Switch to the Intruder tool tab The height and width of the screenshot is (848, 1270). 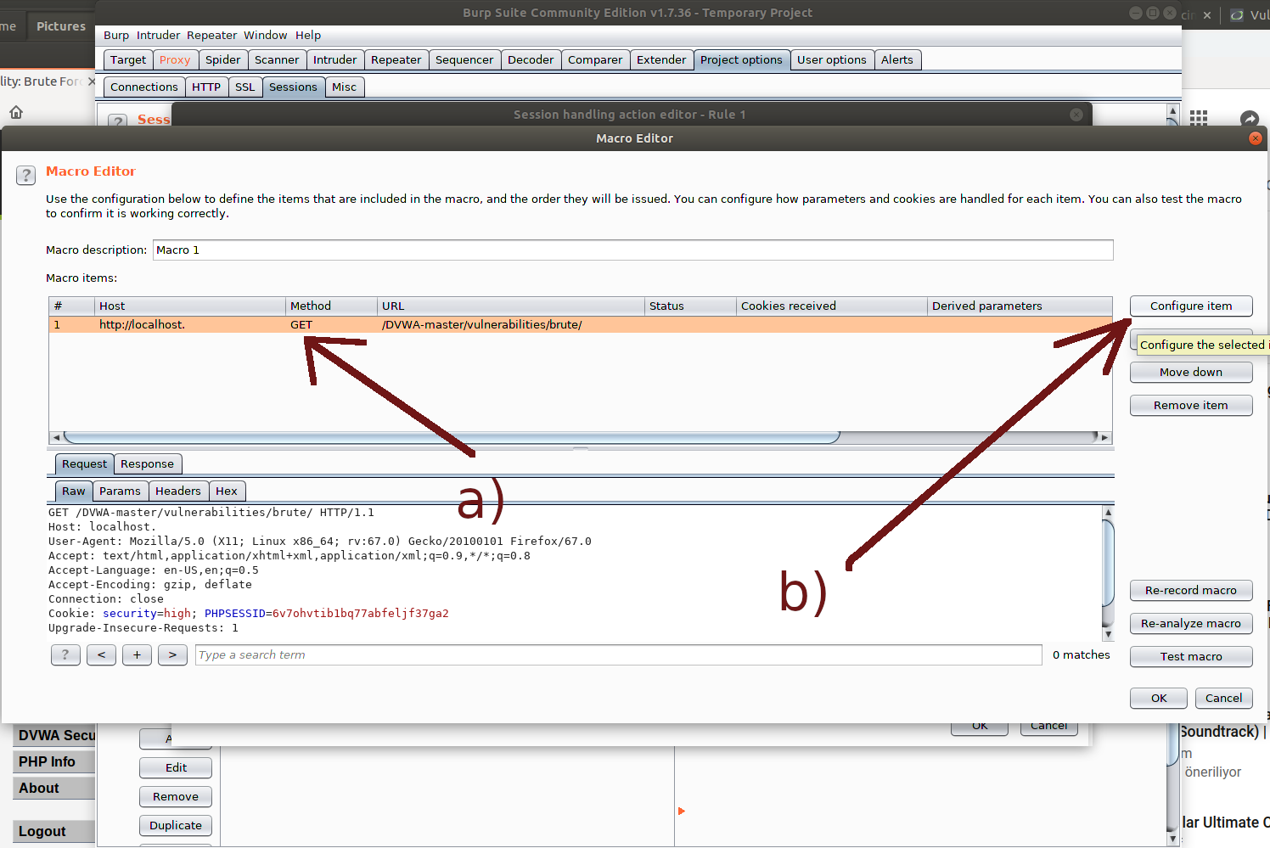335,59
